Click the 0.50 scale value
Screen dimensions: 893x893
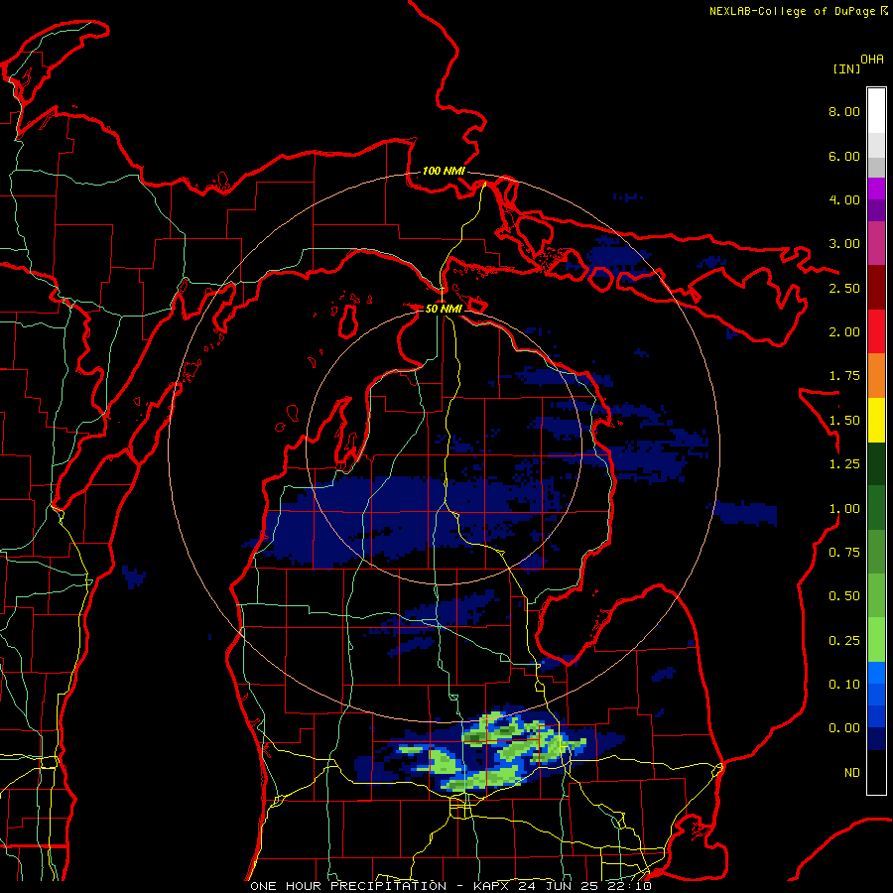click(x=844, y=596)
